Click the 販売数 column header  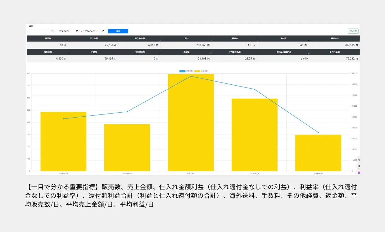click(48, 38)
